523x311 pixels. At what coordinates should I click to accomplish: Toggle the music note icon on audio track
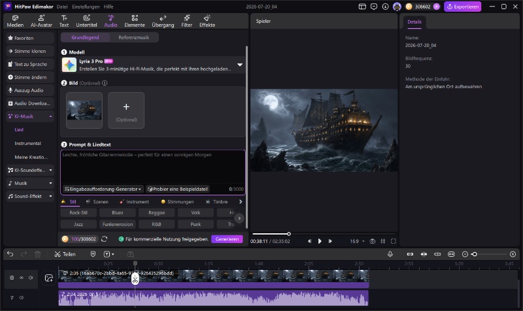point(12,298)
